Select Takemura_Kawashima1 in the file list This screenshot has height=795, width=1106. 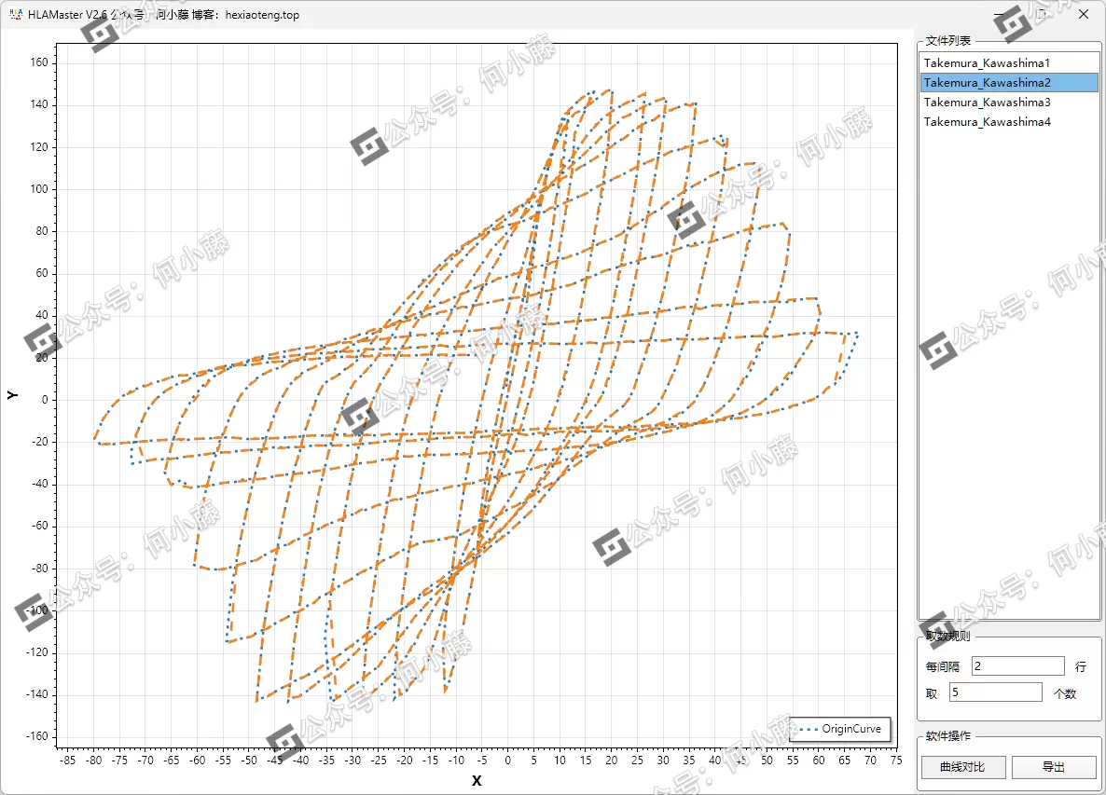pyautogui.click(x=987, y=62)
